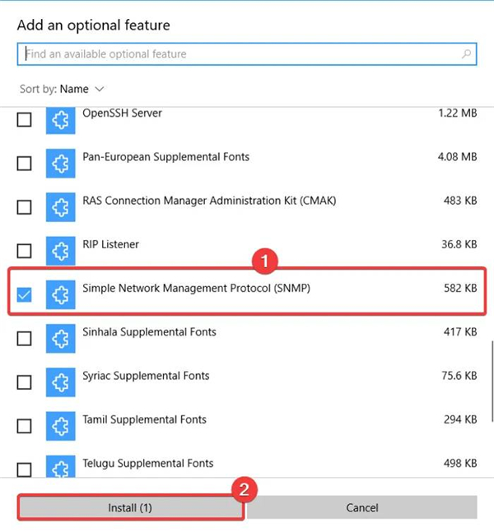The image size is (494, 532).
Task: Tick the Telugu Supplemental Fonts checkbox
Action: coord(25,469)
